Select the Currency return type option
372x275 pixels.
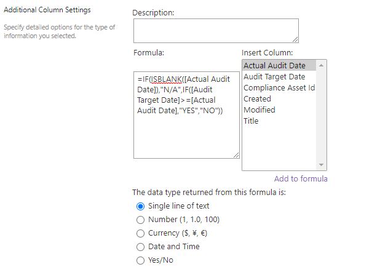tap(140, 234)
